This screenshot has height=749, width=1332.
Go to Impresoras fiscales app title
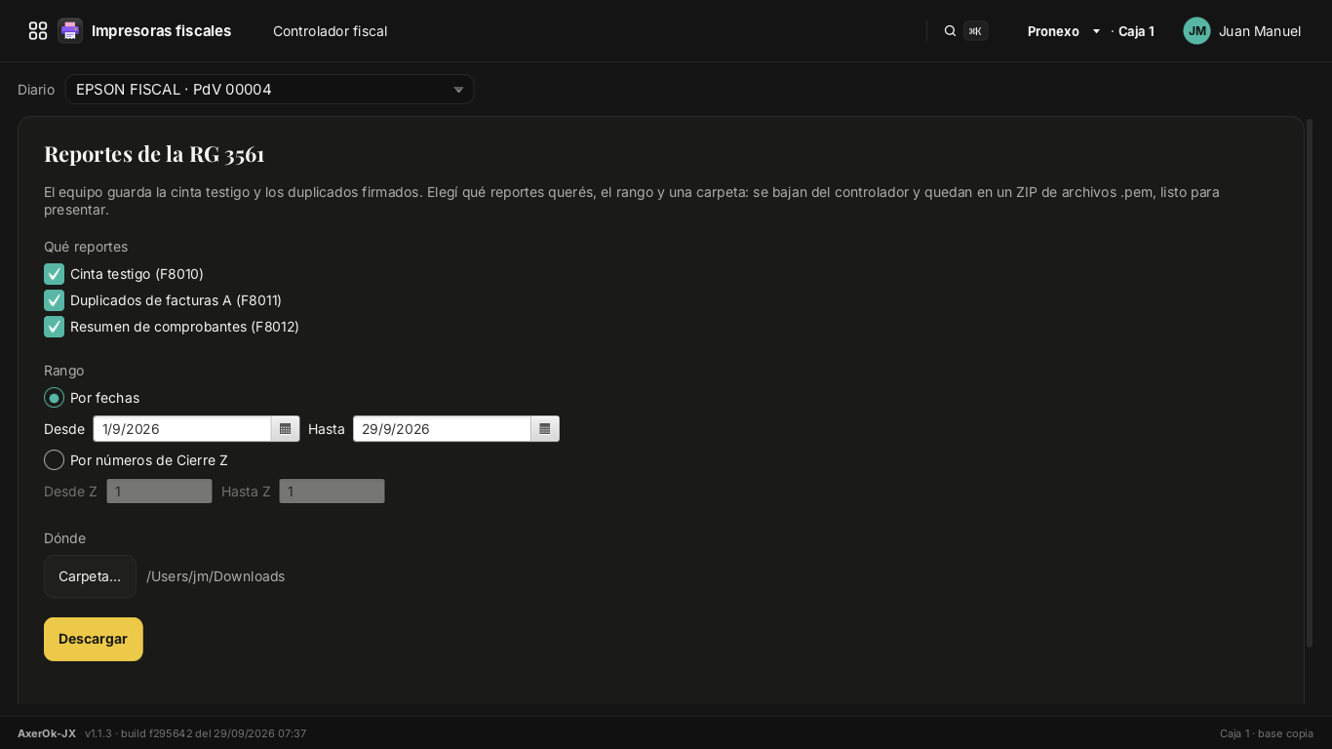pos(161,31)
